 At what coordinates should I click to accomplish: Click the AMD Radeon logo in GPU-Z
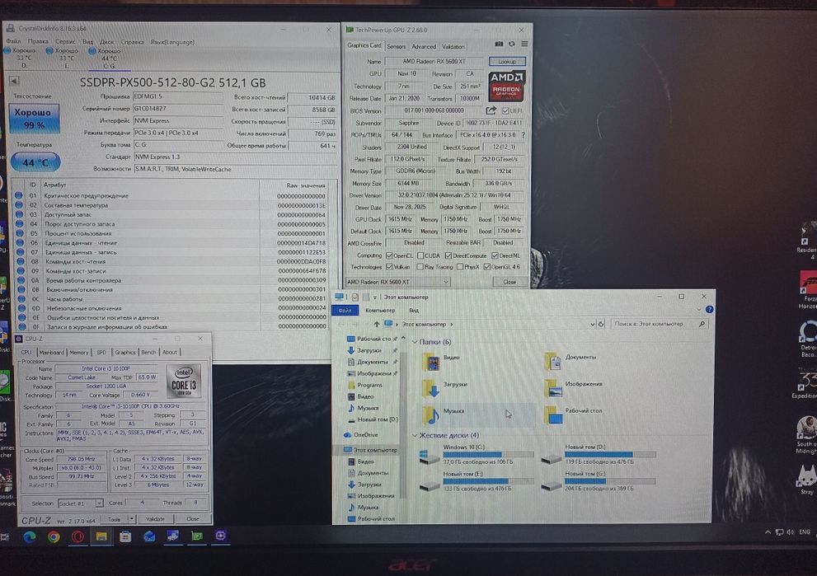tap(506, 86)
